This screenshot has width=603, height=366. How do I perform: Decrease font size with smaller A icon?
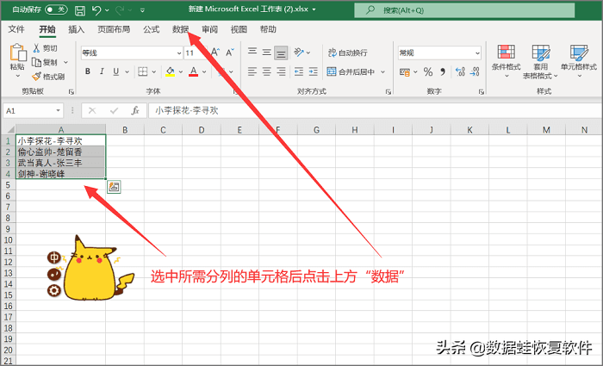pyautogui.click(x=230, y=53)
